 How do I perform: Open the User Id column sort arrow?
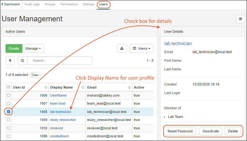pyautogui.click(x=46, y=87)
